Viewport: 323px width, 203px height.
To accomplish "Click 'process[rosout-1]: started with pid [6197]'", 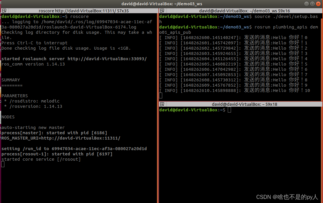I will (57, 154).
